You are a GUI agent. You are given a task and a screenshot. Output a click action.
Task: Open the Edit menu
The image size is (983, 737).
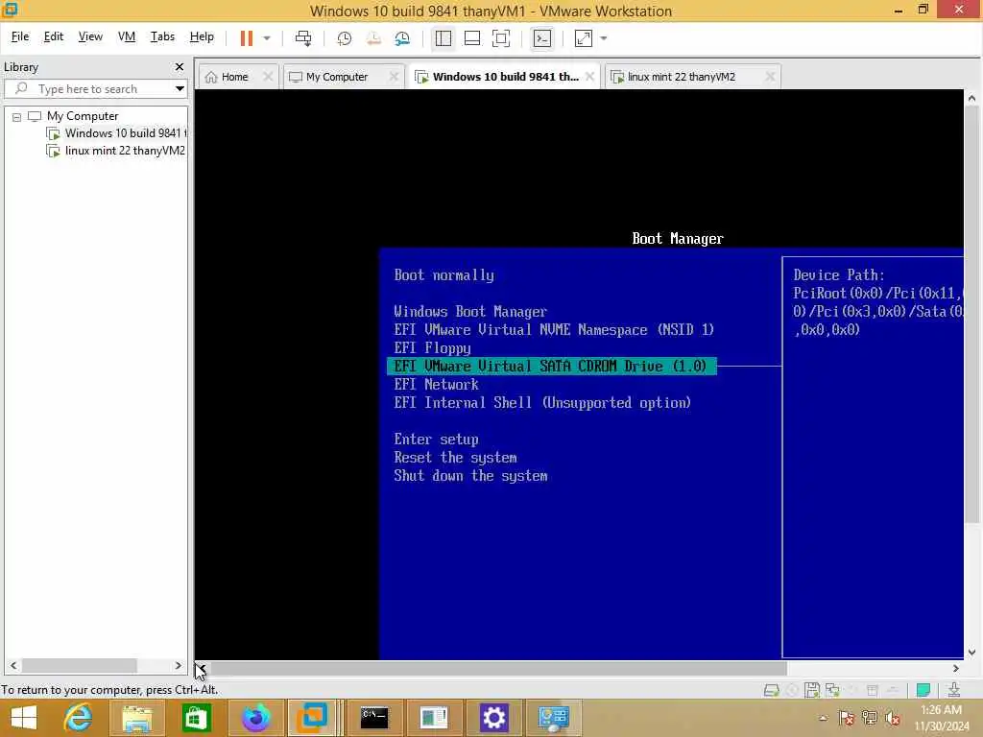54,36
